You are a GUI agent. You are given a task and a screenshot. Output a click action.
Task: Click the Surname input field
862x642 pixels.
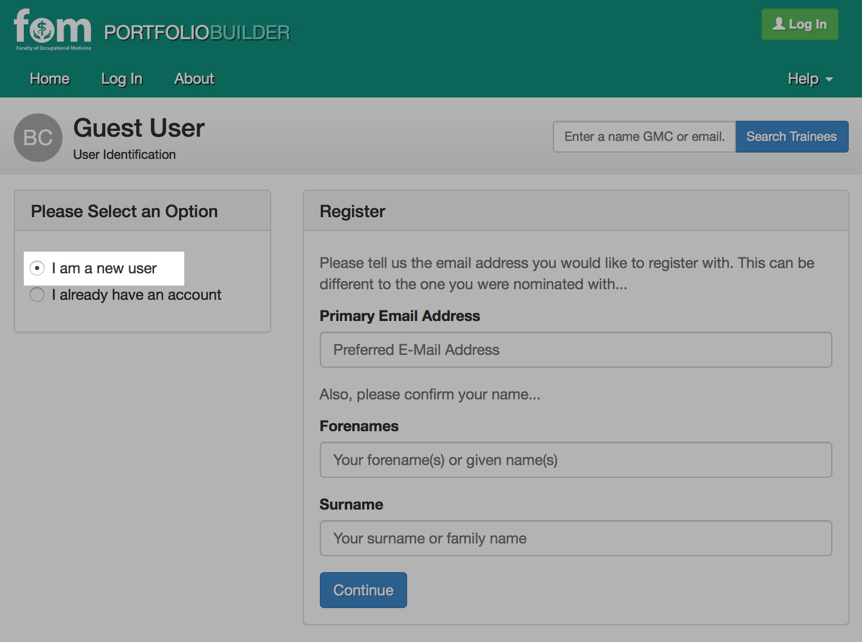coord(576,538)
